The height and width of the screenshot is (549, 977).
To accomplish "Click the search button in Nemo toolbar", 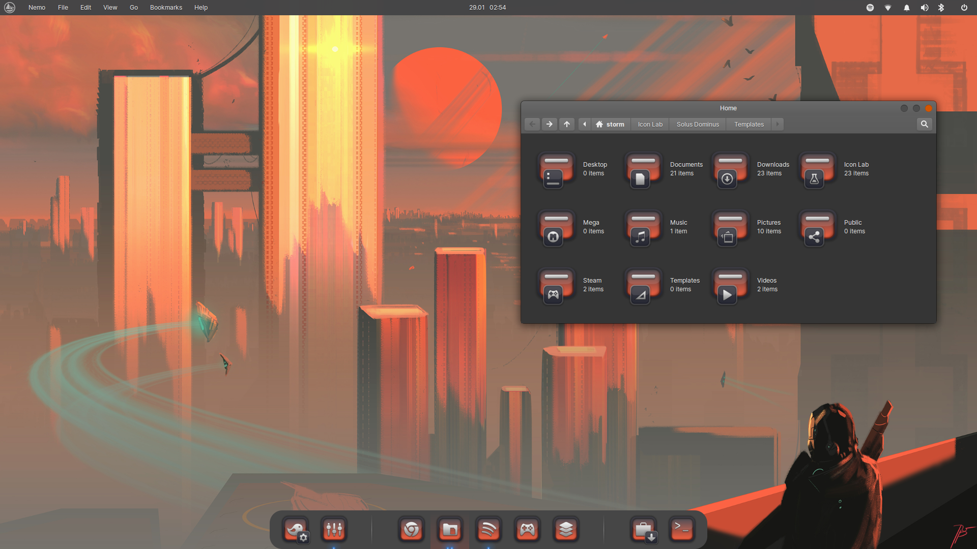I will click(925, 124).
